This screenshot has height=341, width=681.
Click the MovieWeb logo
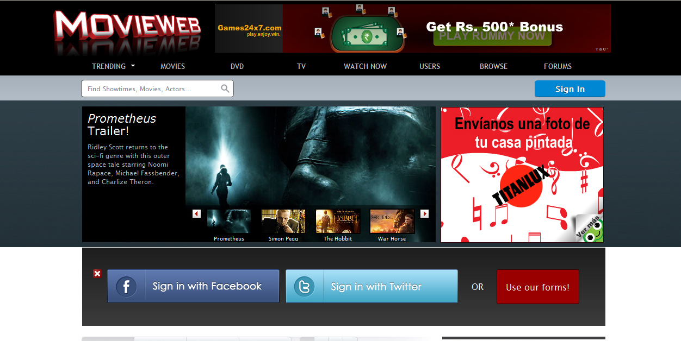[x=127, y=31]
